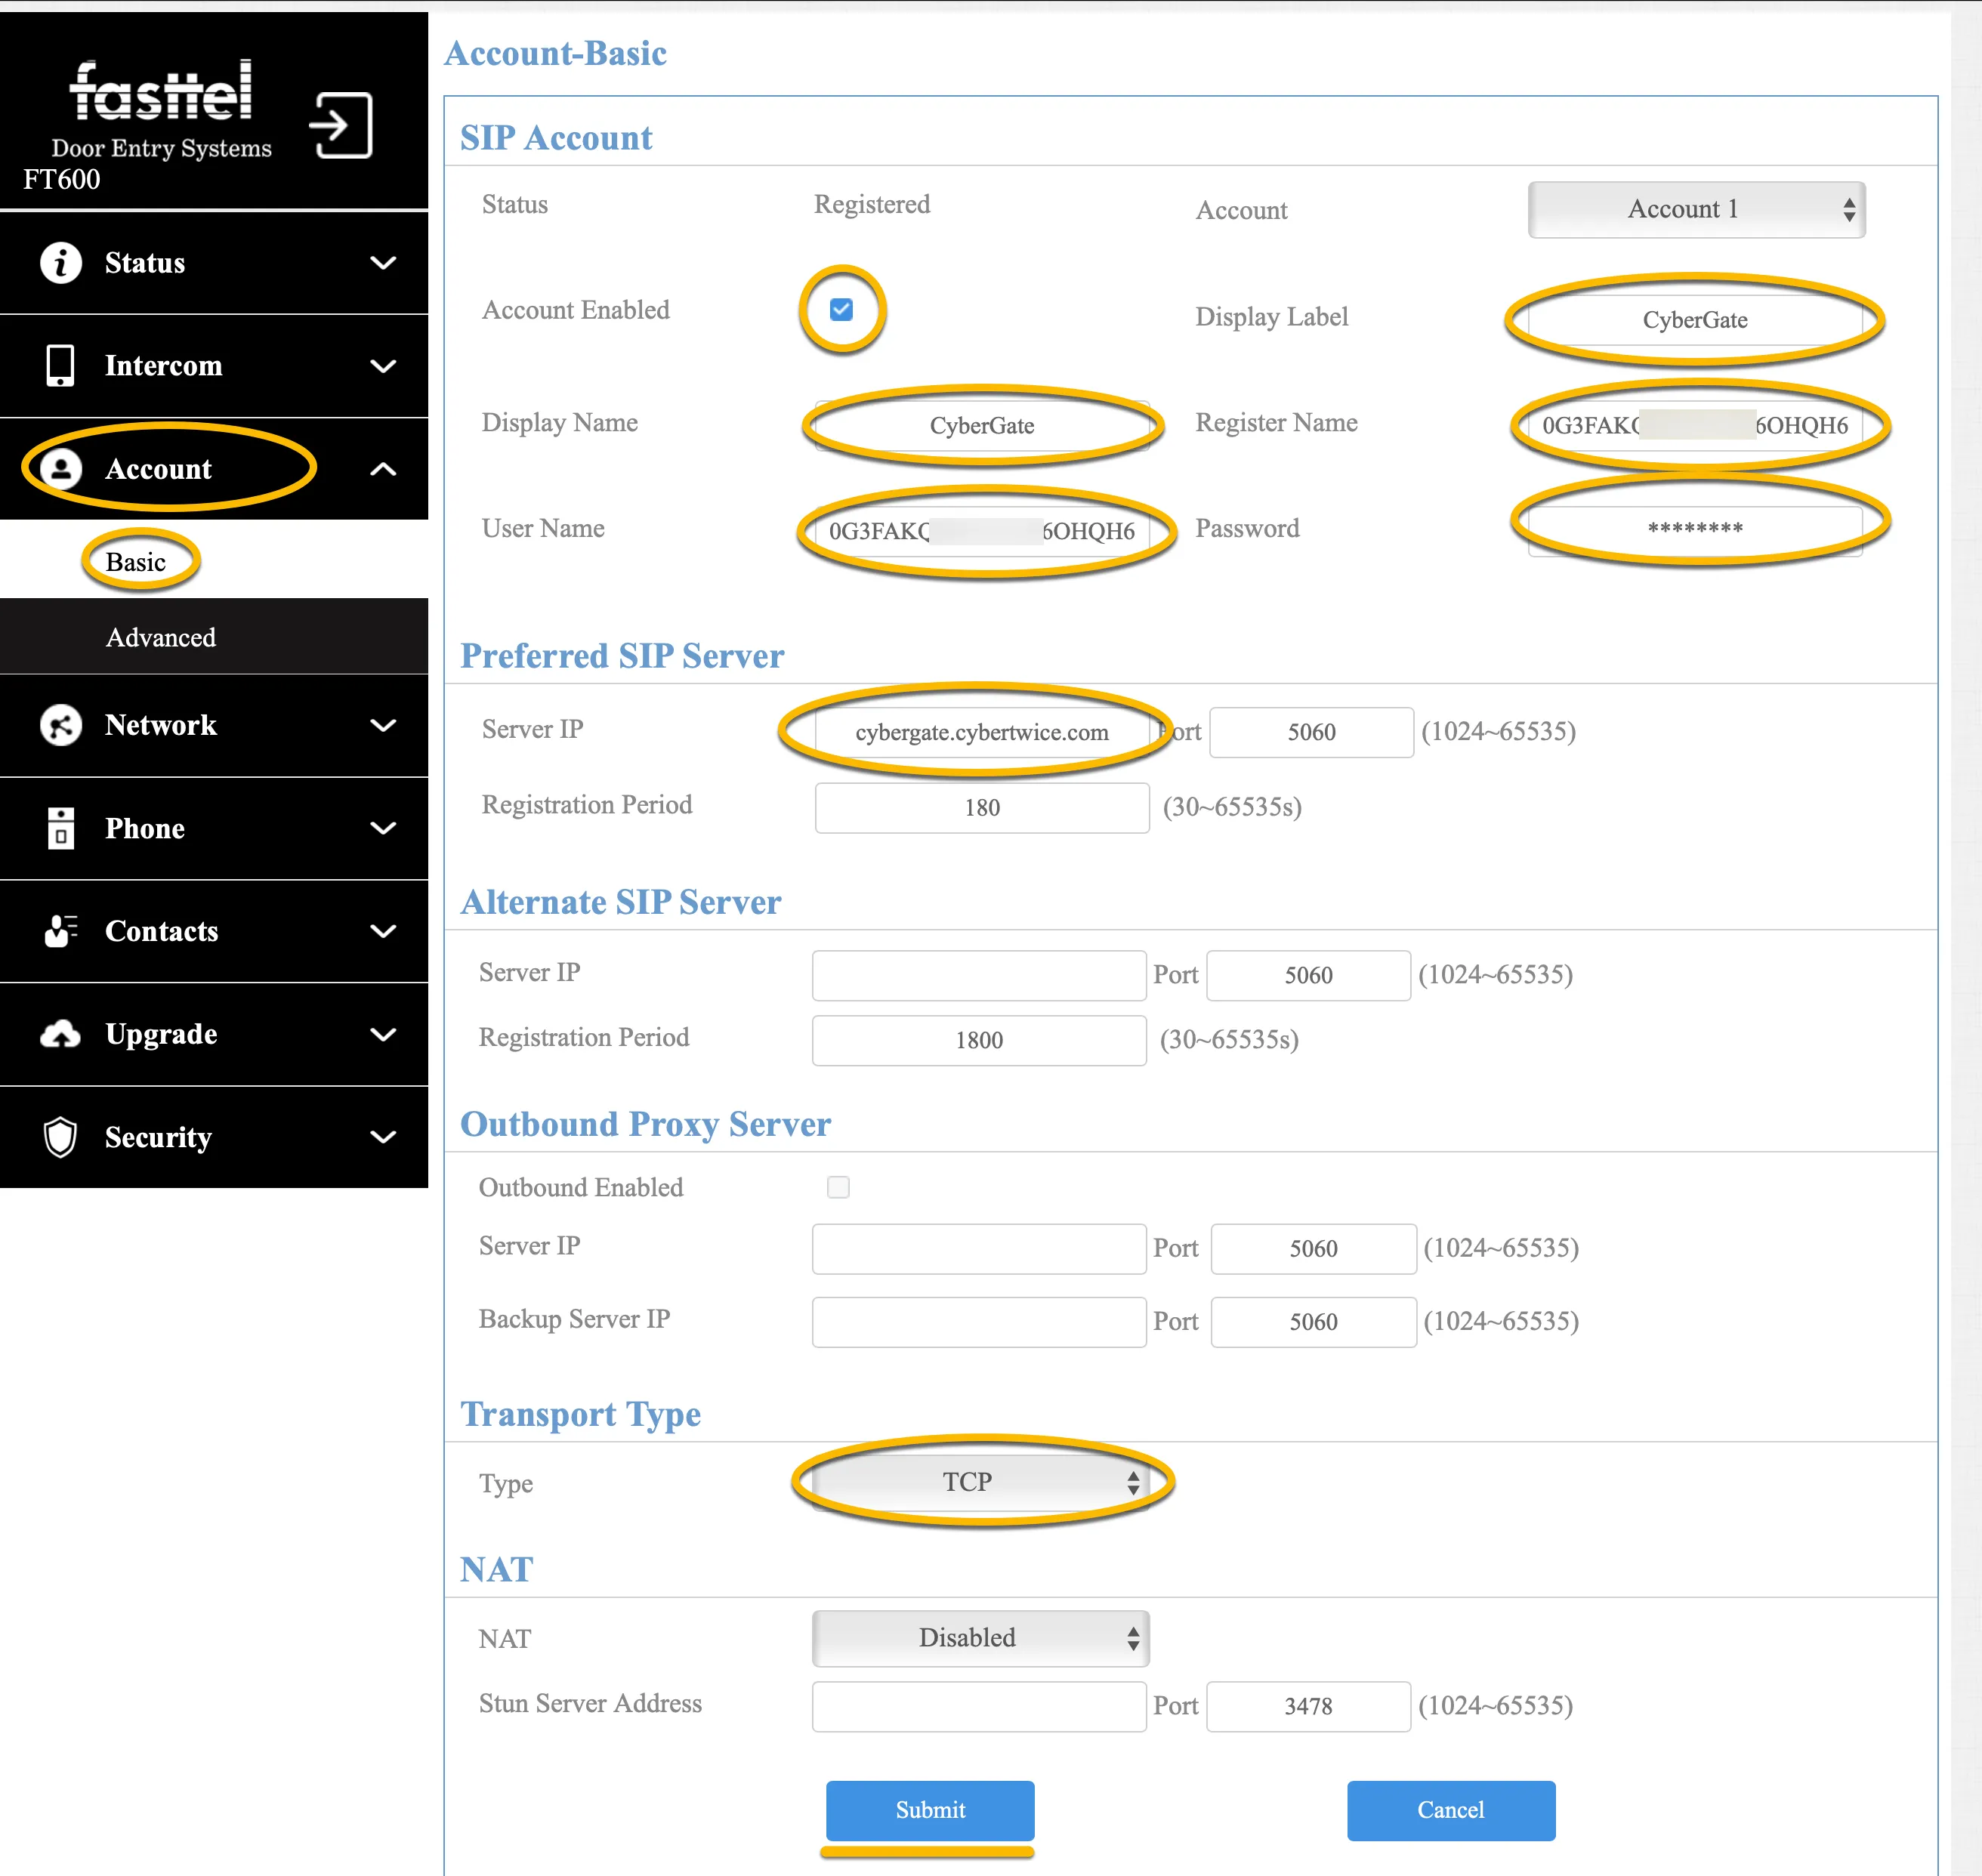The height and width of the screenshot is (1876, 1982).
Task: Expand the Security menu chevron
Action: (383, 1137)
